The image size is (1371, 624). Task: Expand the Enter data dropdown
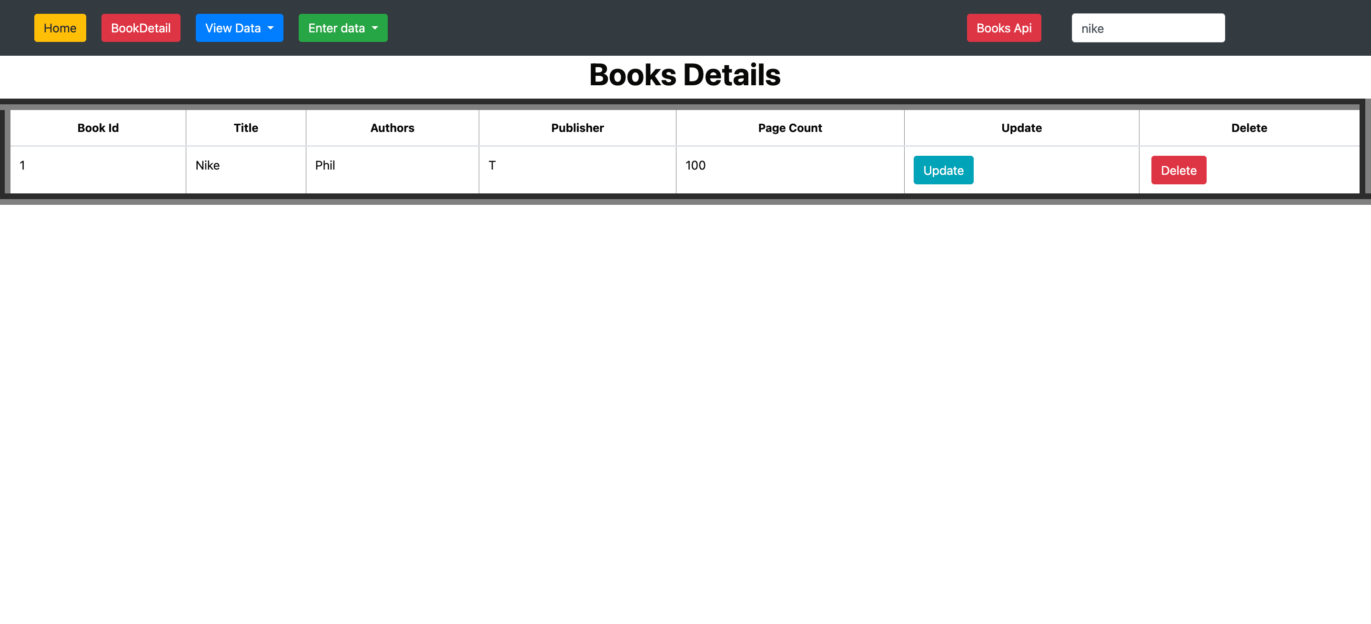(x=342, y=28)
